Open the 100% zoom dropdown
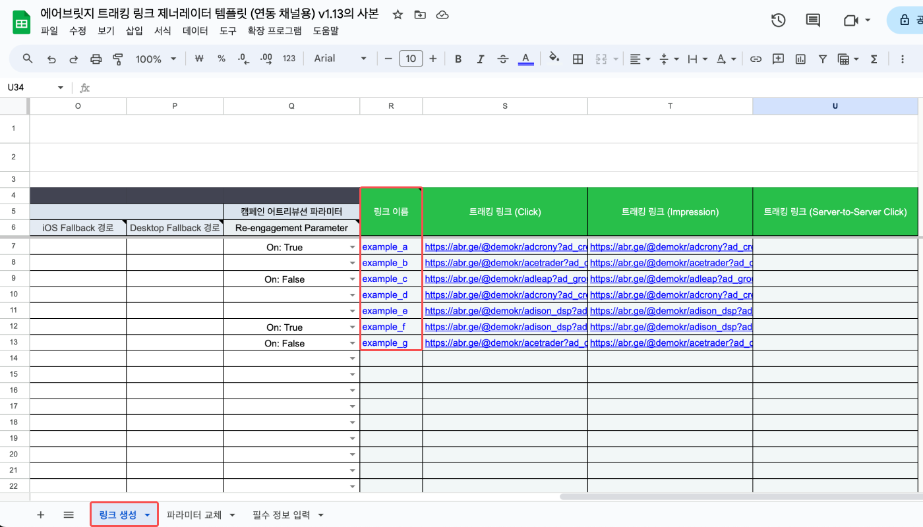 pos(156,59)
